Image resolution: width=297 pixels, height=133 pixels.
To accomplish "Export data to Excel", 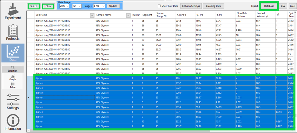I will tap(292, 6).
